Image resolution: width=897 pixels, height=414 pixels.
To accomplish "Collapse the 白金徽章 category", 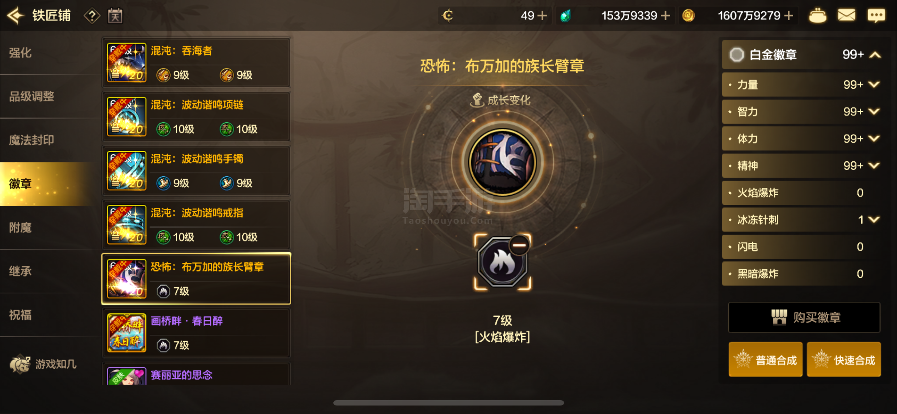I will (x=876, y=55).
